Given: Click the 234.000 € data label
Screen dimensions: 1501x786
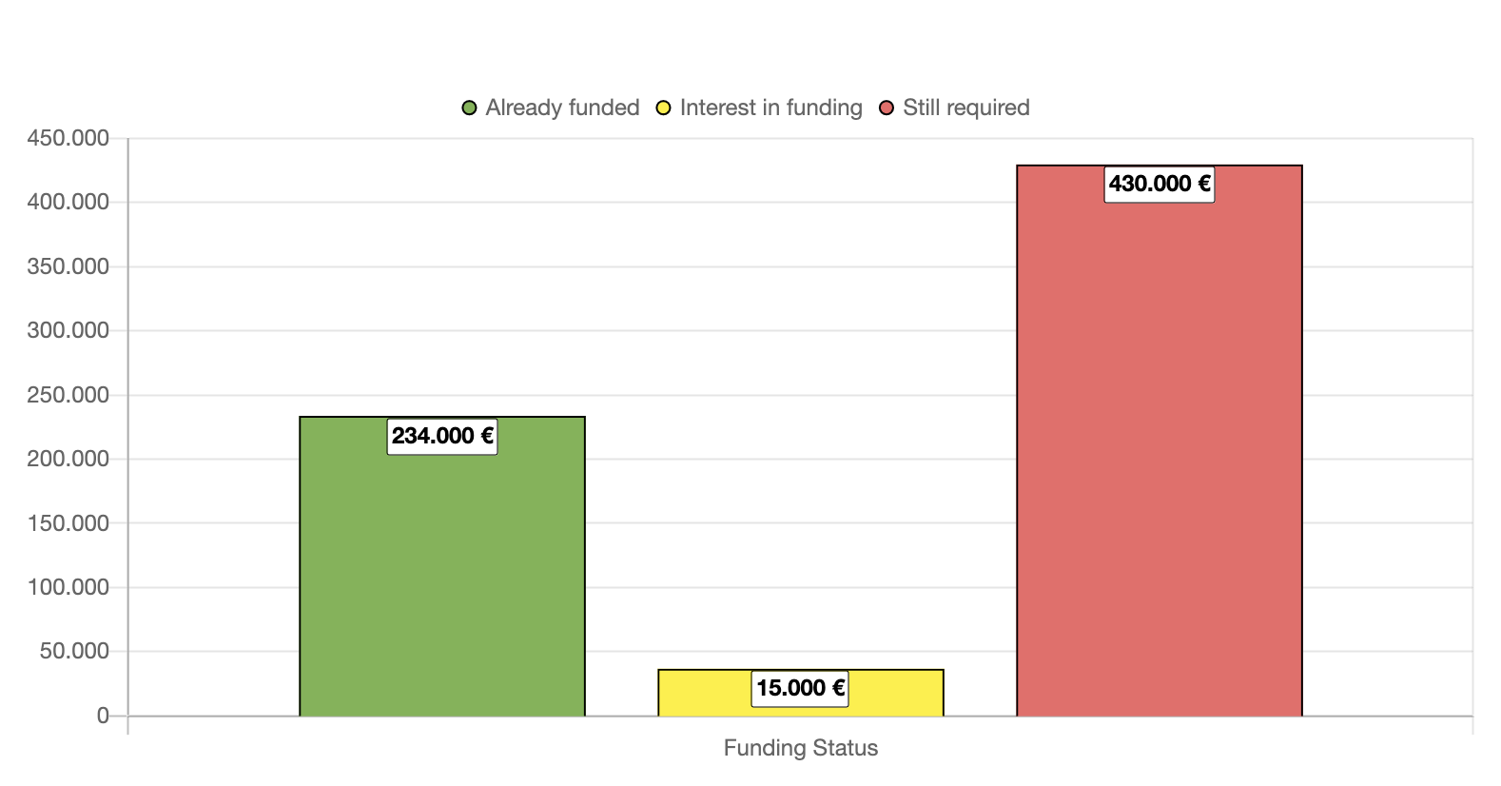Looking at the screenshot, I should (442, 437).
